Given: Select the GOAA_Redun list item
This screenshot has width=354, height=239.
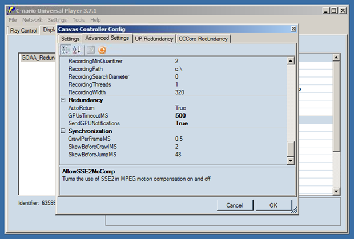Looking at the screenshot, I should tap(38, 58).
